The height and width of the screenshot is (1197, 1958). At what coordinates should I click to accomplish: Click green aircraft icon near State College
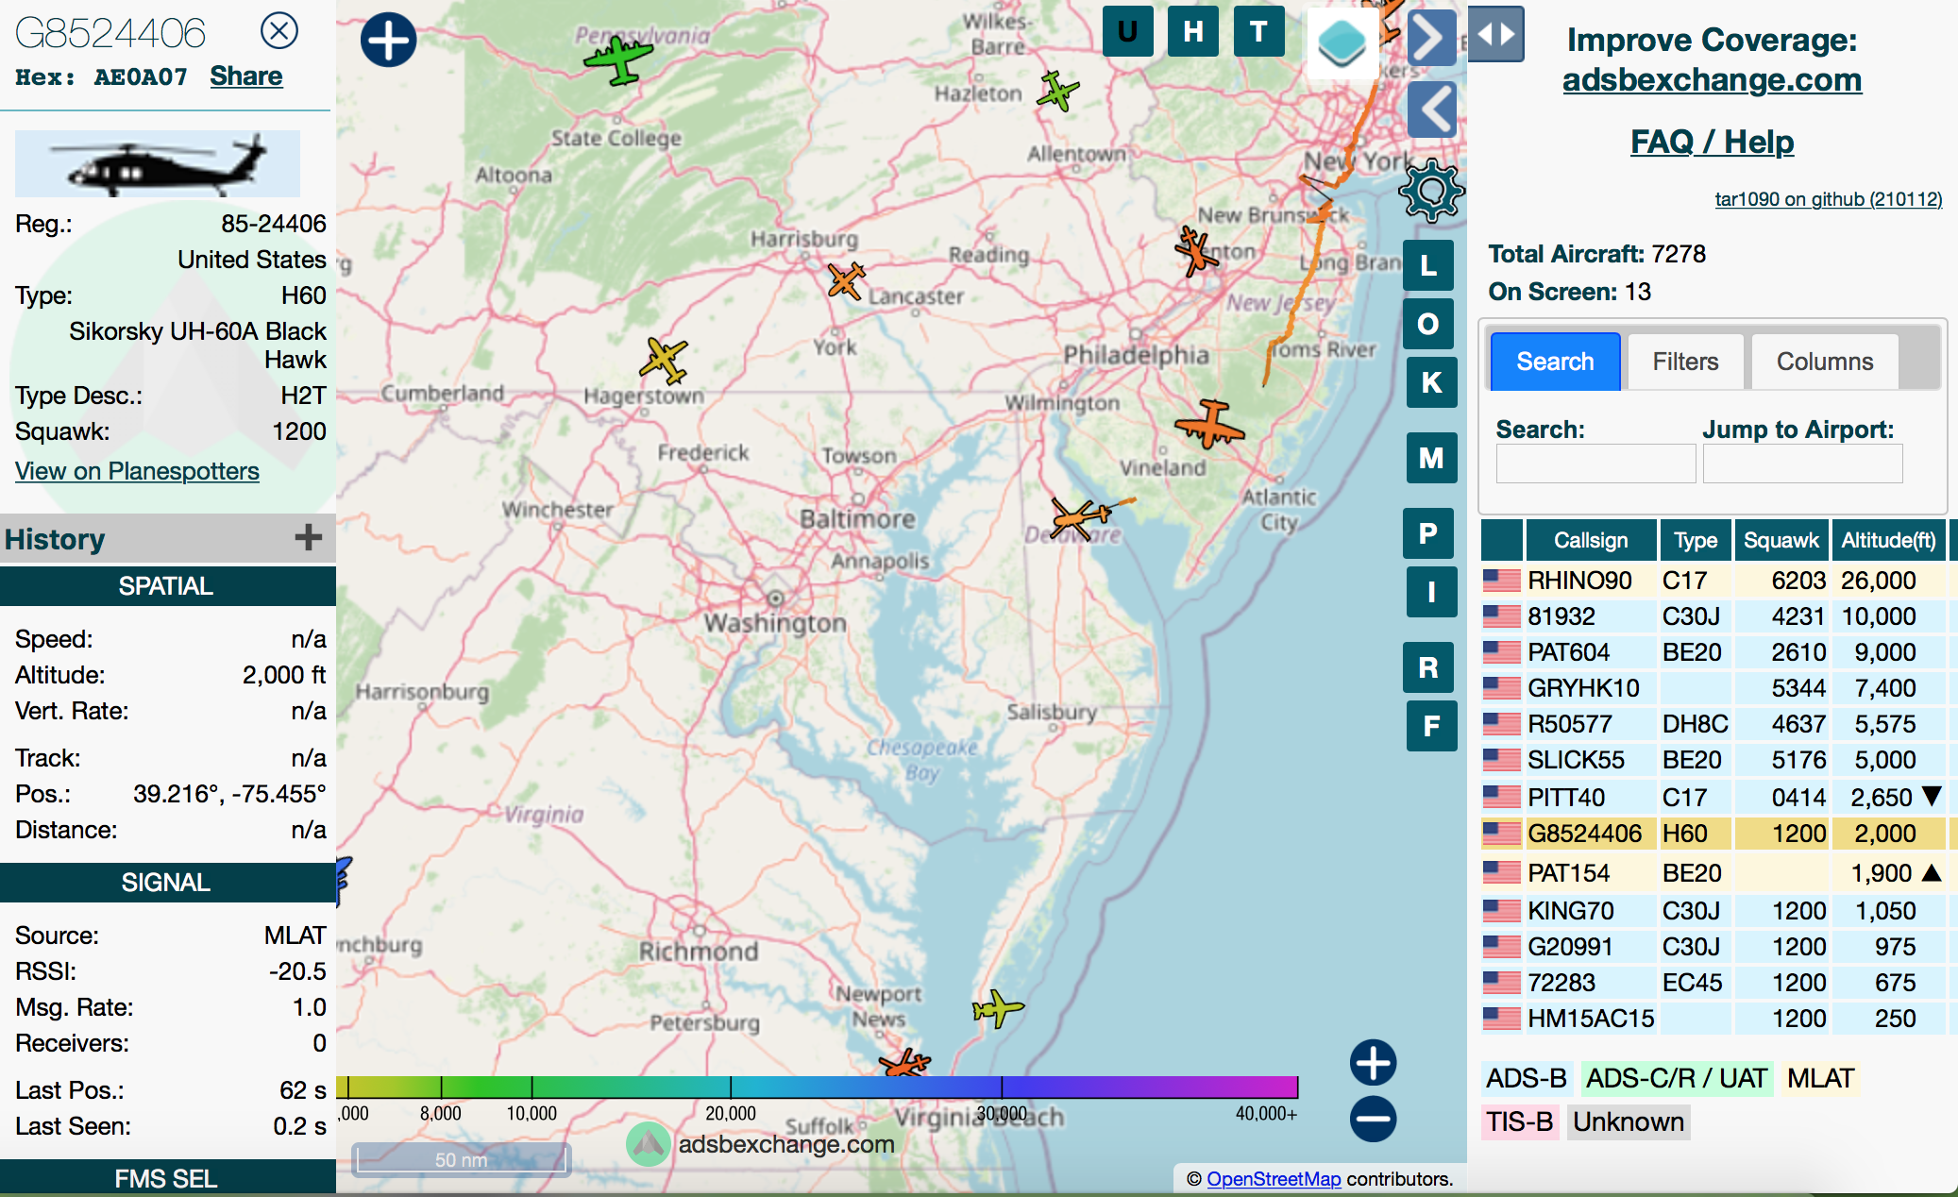click(x=618, y=59)
